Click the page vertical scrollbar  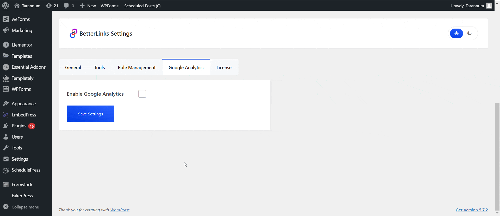click(x=497, y=156)
